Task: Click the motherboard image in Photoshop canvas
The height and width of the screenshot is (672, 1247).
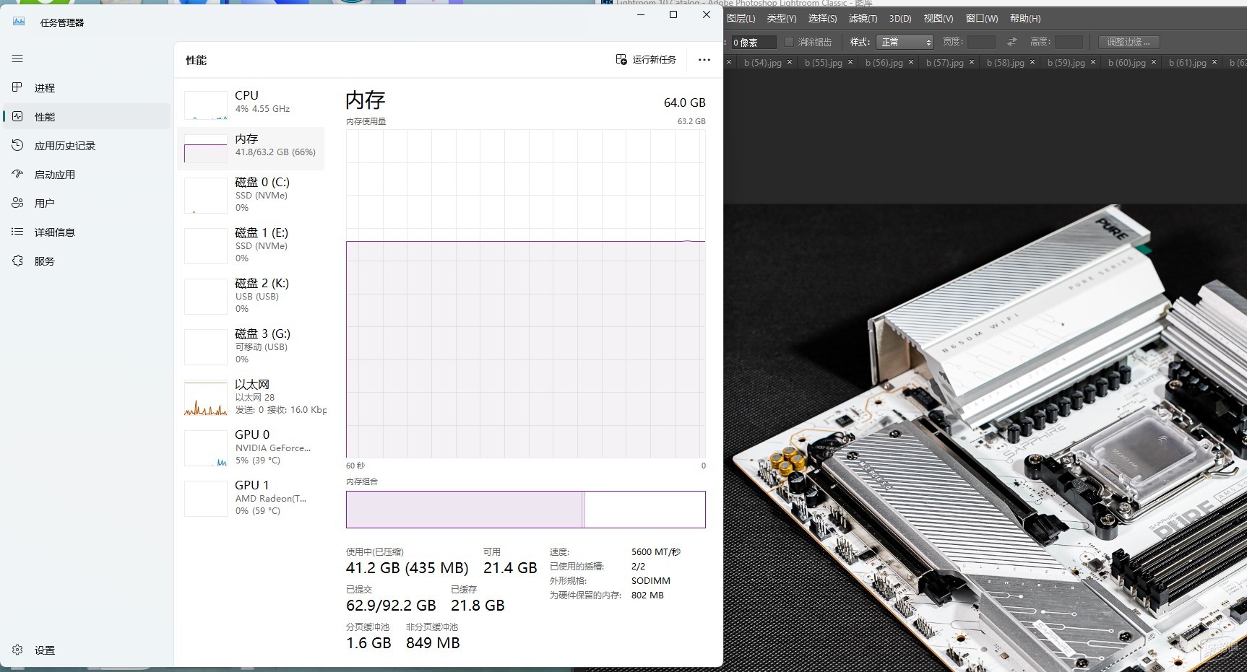Action: tap(985, 438)
